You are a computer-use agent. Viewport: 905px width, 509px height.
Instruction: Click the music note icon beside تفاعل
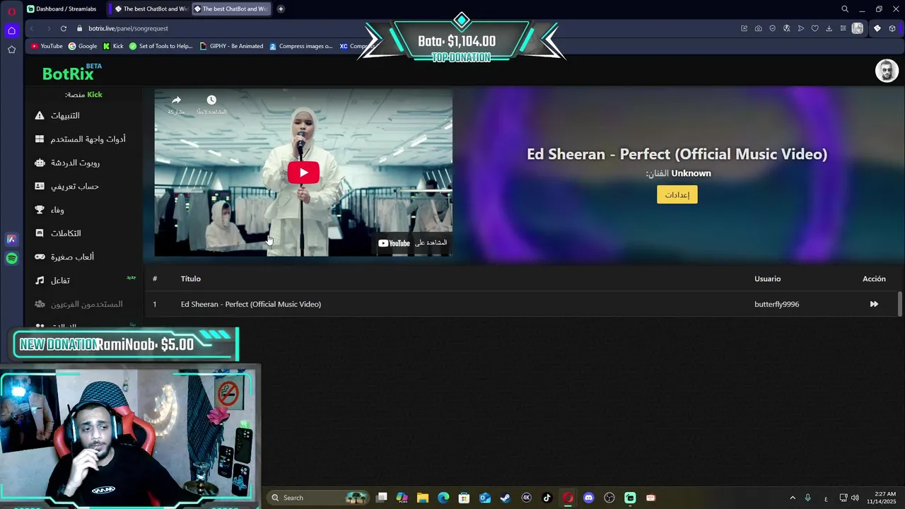click(x=40, y=281)
